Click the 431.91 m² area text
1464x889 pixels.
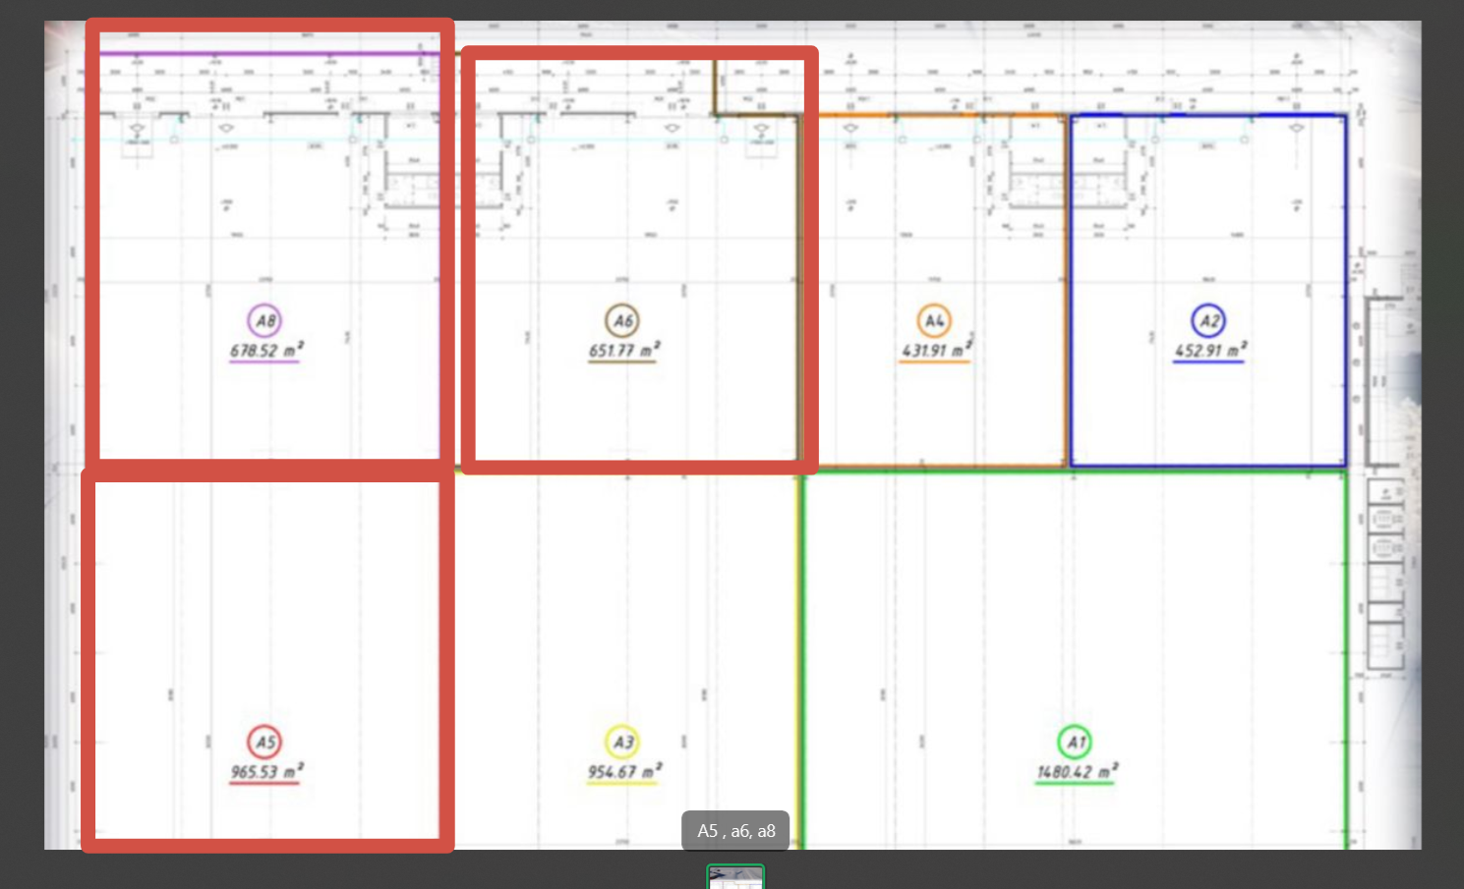point(935,351)
